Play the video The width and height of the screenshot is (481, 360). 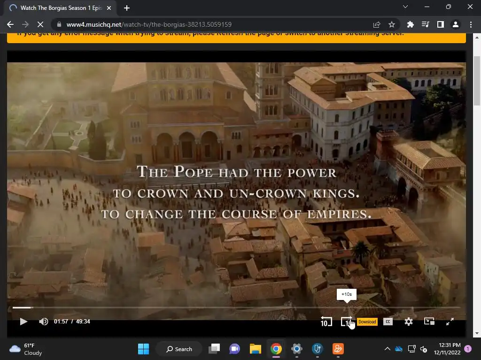tap(23, 322)
